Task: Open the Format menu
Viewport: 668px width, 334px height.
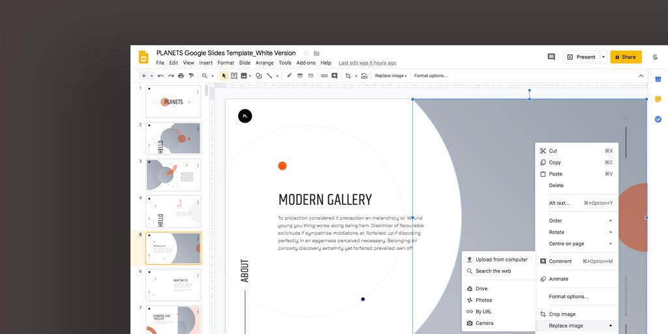Action: pos(226,63)
